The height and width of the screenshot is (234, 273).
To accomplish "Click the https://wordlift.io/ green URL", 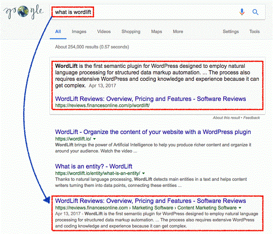I will click(x=73, y=139).
